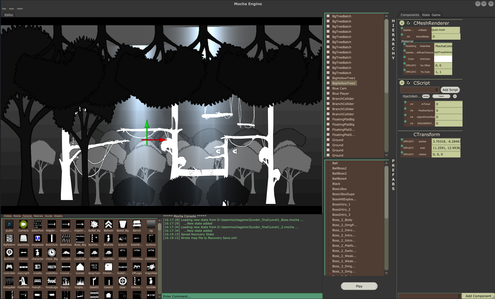Edit the position value field
This screenshot has width=495, height=299.
point(446,142)
